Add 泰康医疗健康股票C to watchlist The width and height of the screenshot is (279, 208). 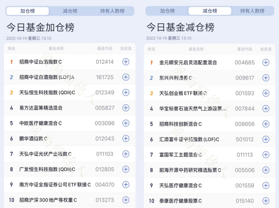(266, 201)
